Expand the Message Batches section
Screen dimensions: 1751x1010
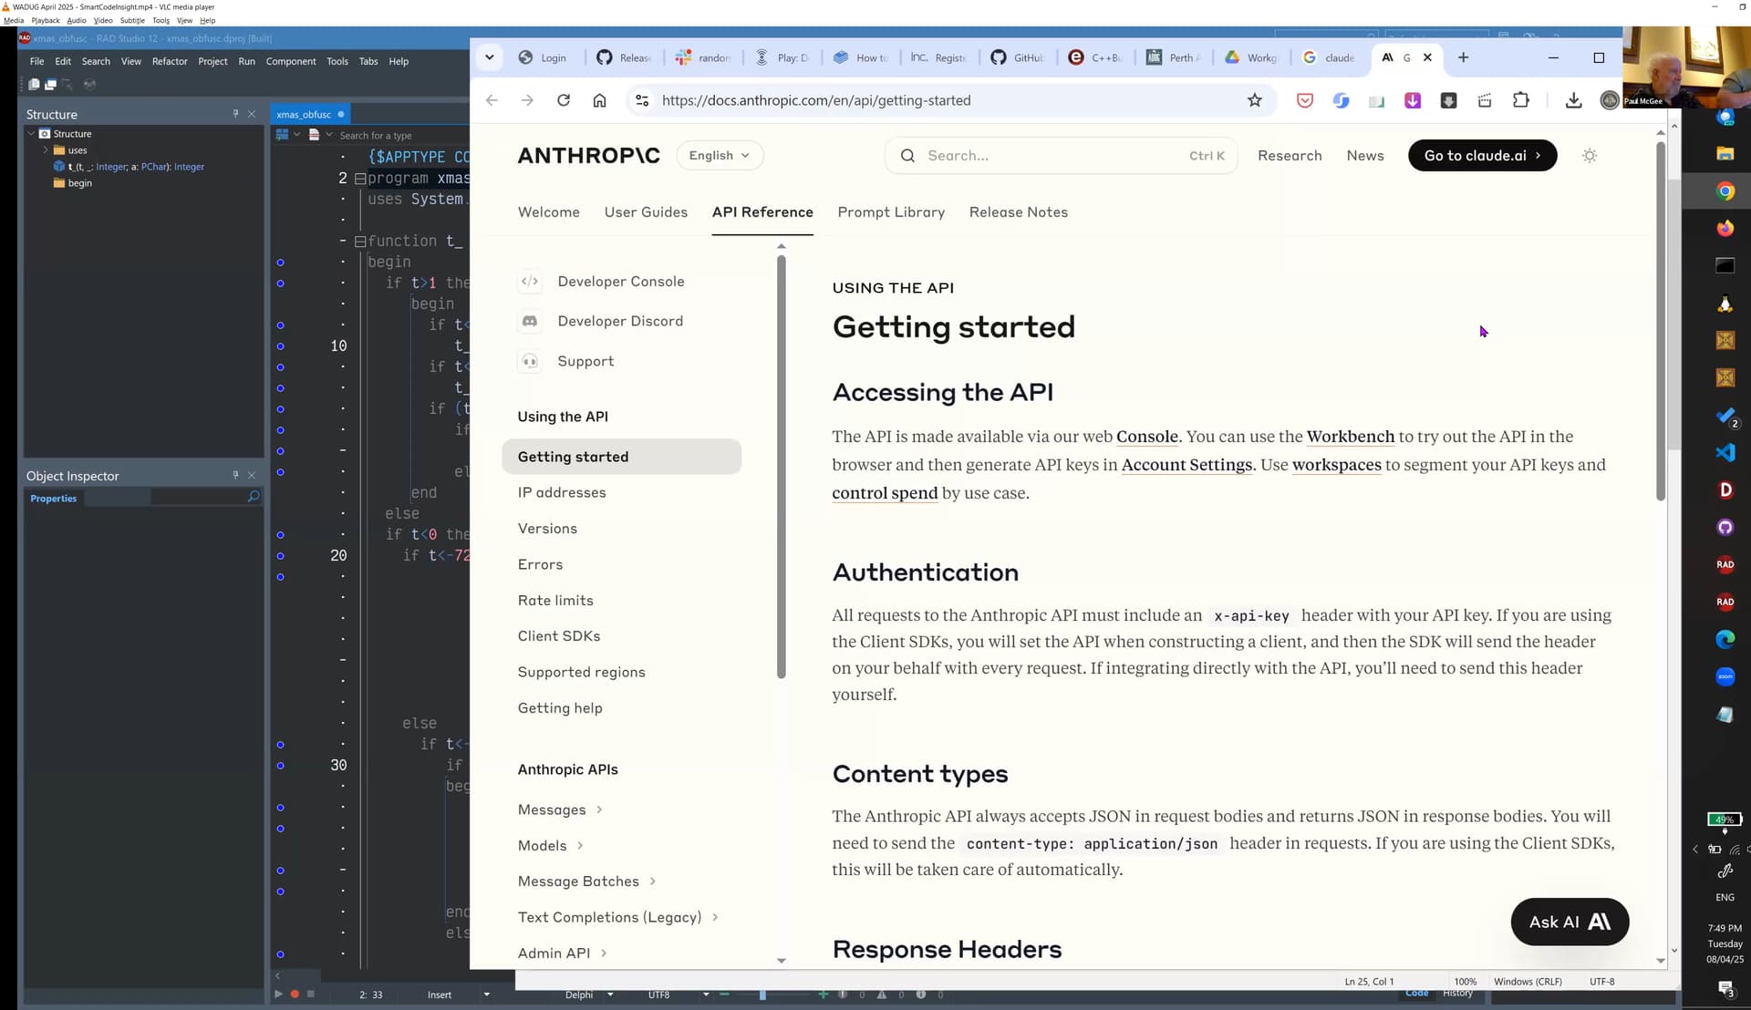coord(652,881)
